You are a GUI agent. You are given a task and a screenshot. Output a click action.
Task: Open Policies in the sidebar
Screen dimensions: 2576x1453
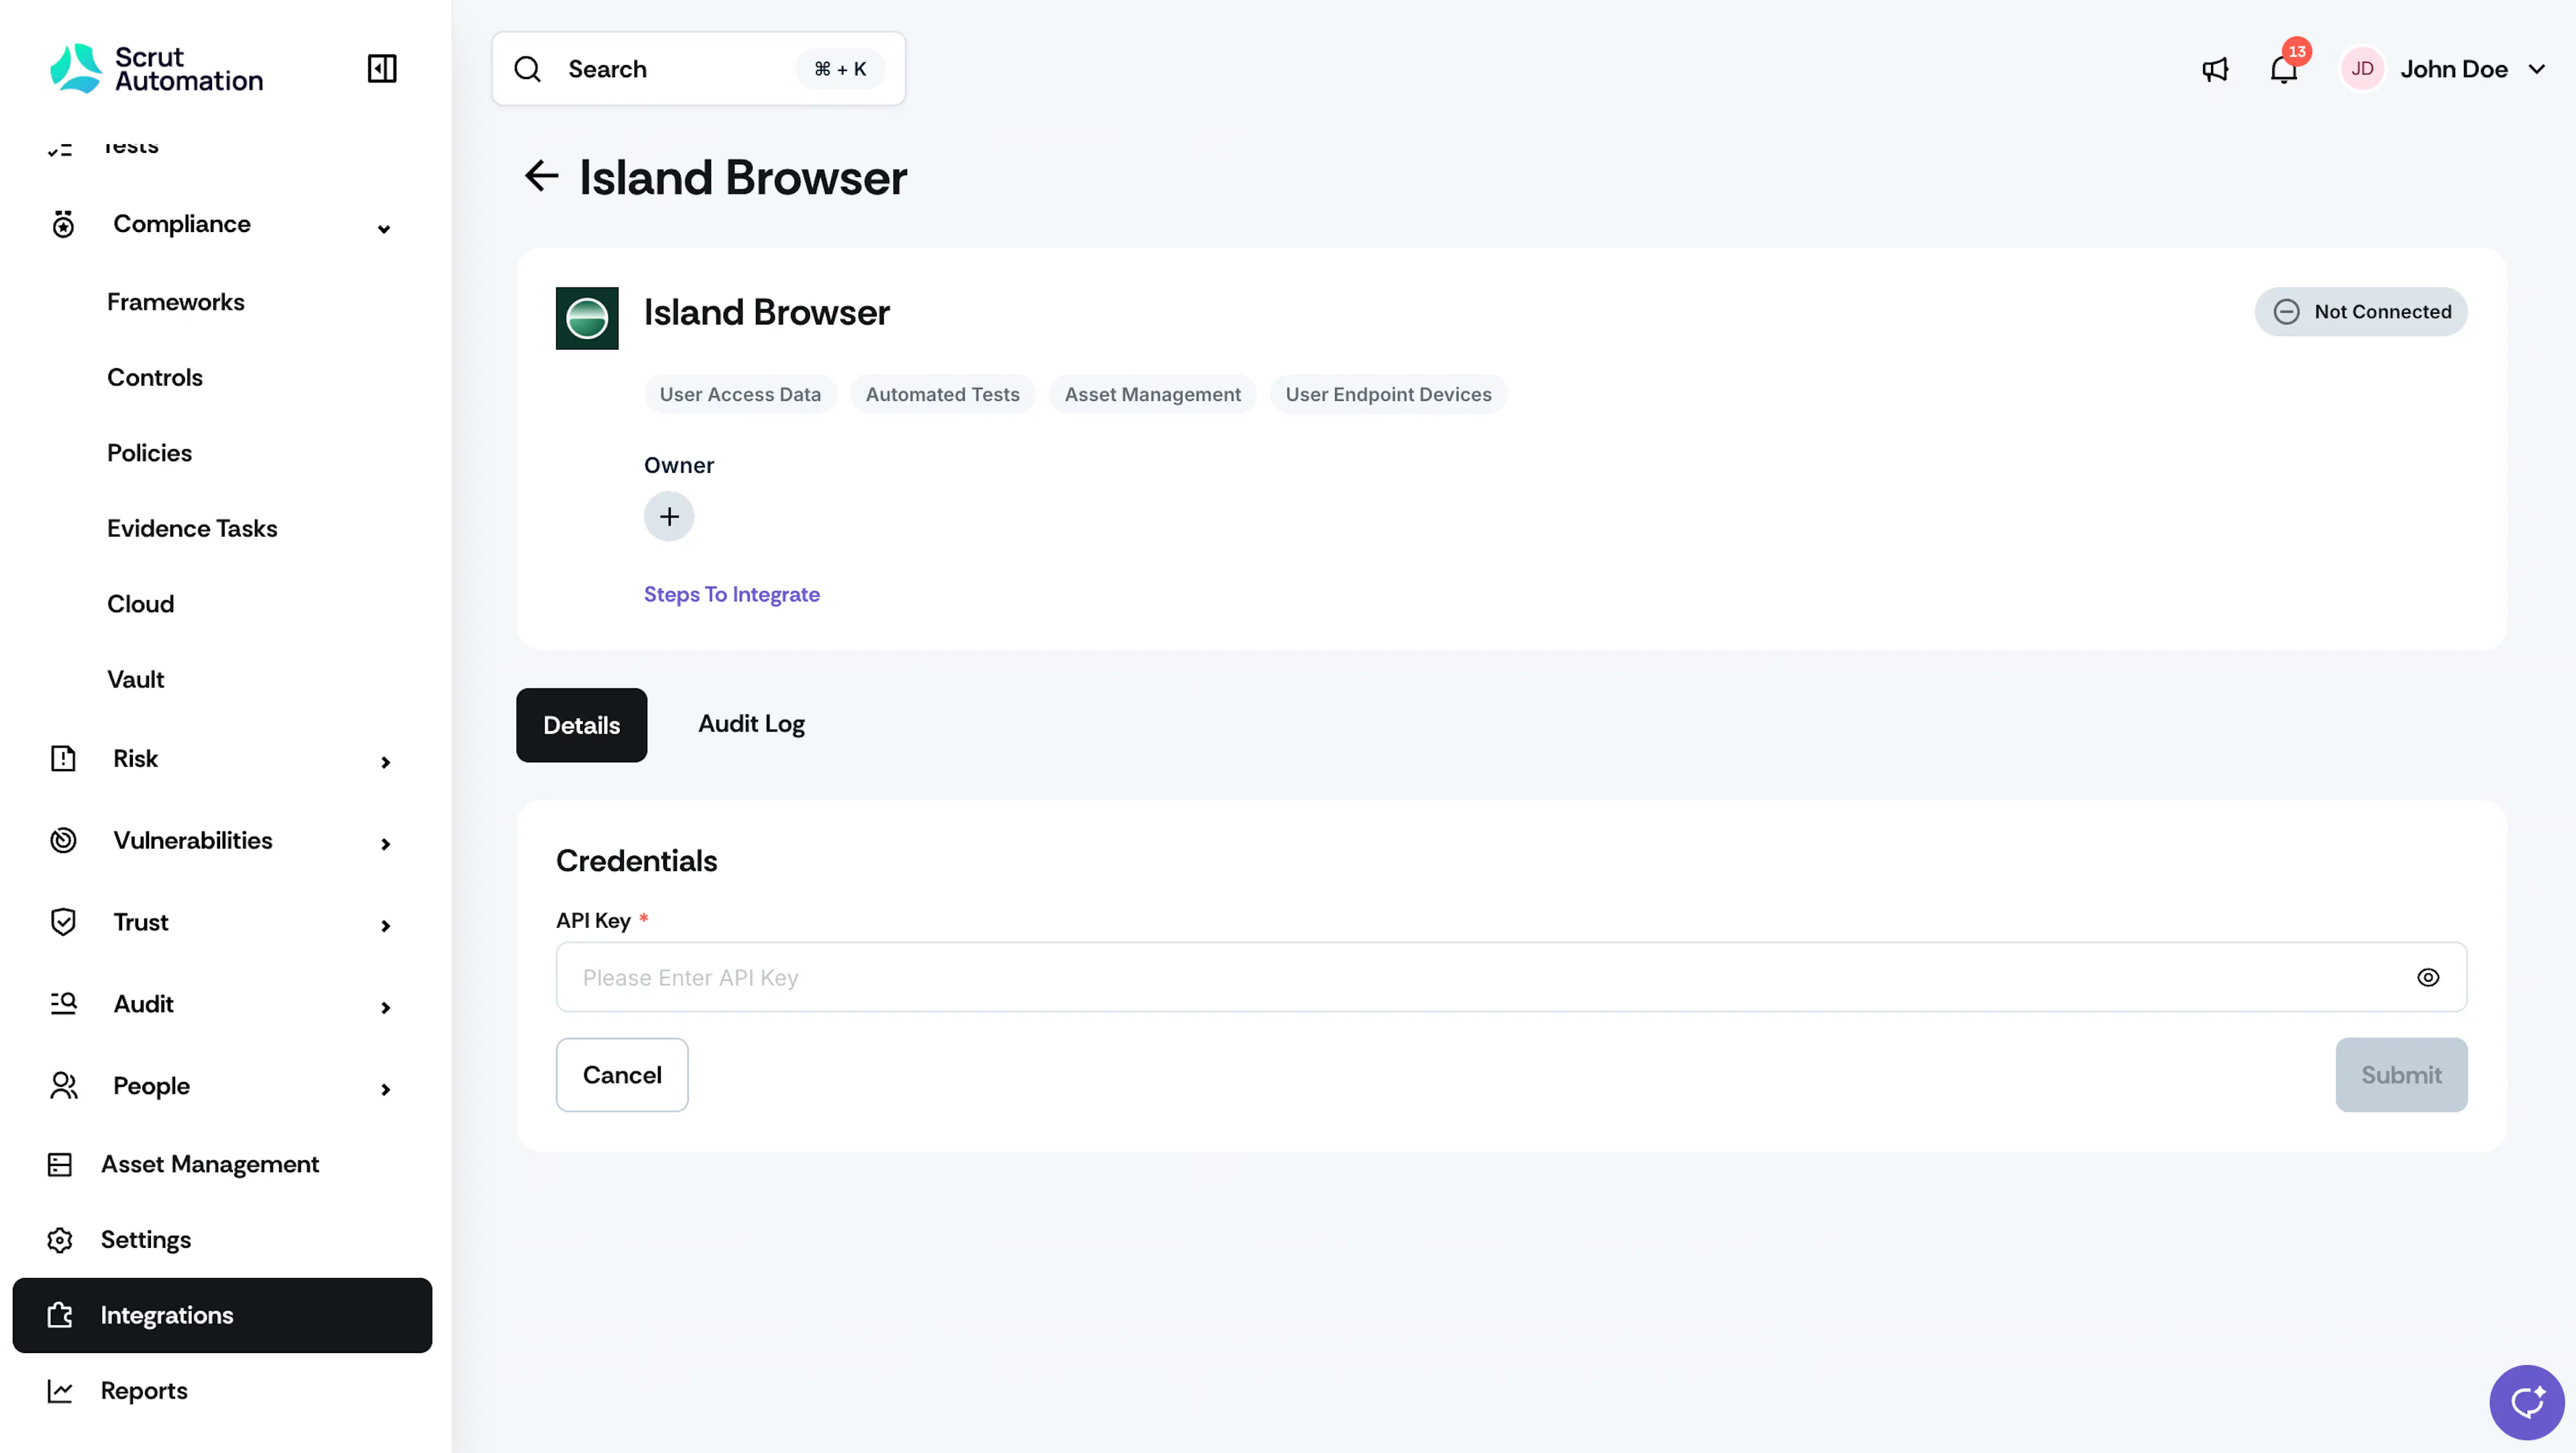(x=150, y=453)
